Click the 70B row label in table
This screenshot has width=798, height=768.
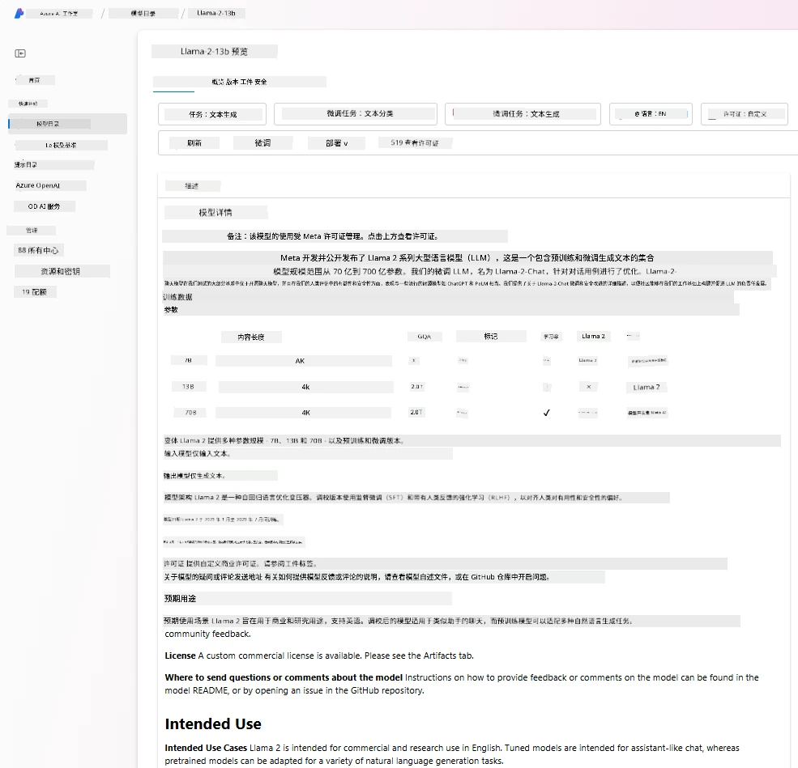pos(190,413)
